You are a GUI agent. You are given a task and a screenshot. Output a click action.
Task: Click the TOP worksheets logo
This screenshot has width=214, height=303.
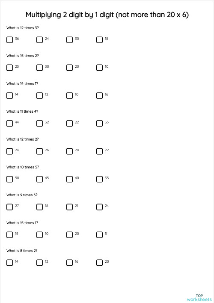click(x=199, y=297)
